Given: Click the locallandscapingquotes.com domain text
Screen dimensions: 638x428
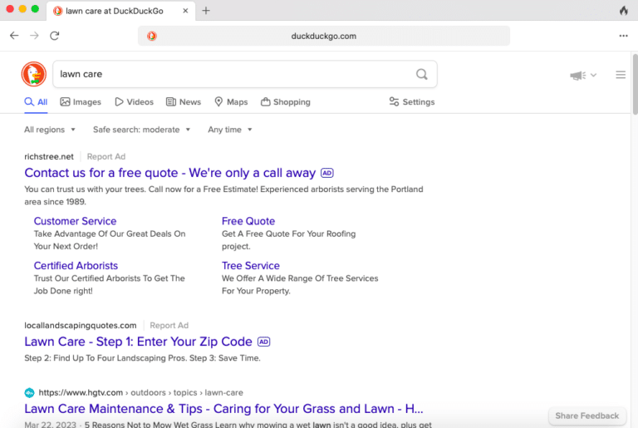Looking at the screenshot, I should [x=80, y=326].
